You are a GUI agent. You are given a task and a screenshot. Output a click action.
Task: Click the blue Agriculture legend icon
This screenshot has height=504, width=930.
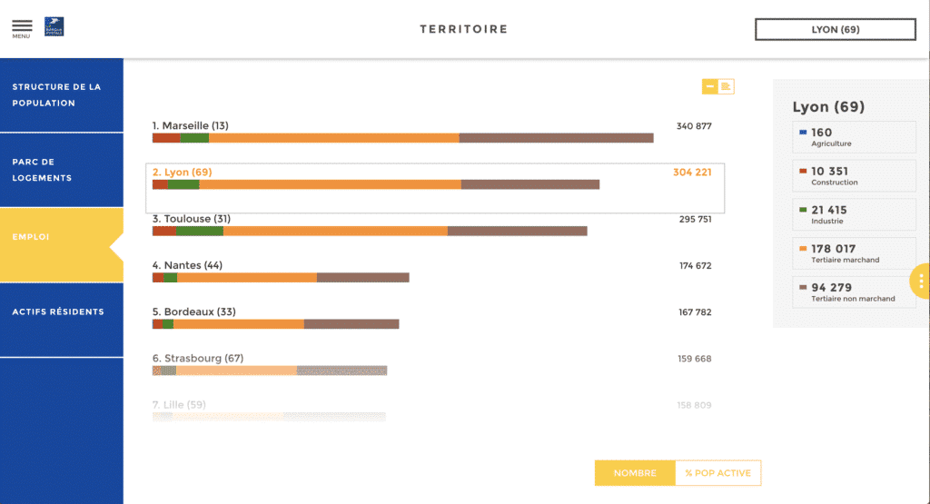802,133
